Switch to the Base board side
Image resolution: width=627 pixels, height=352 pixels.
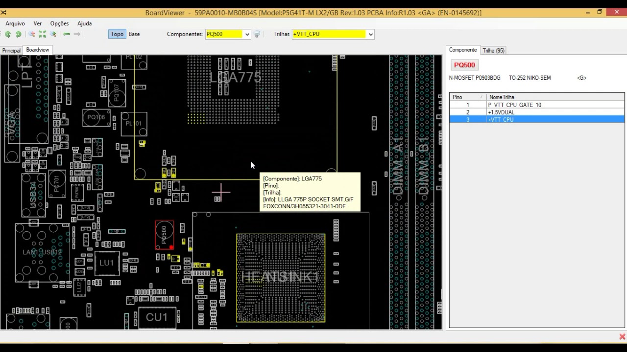(134, 34)
